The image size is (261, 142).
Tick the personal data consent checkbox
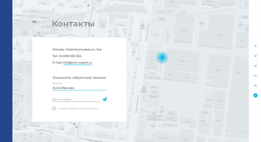[x=54, y=108]
